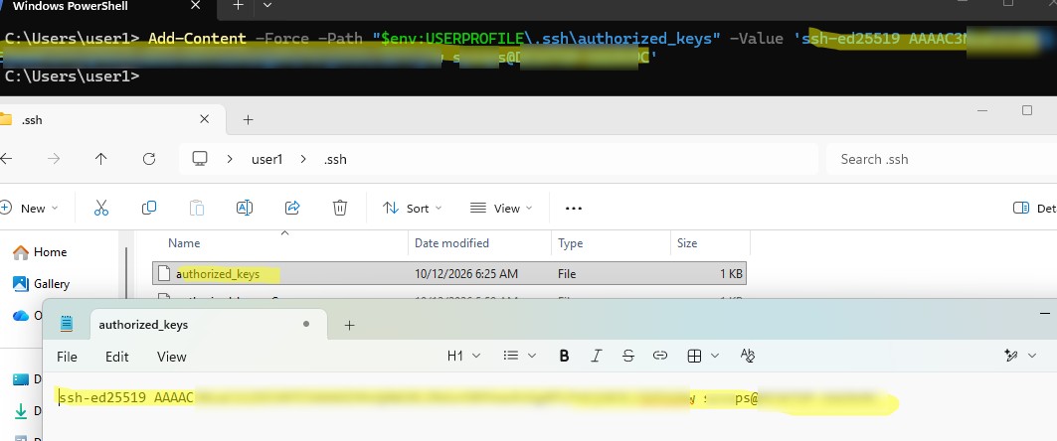Maximize the File Explorer window
Image resolution: width=1057 pixels, height=441 pixels.
click(x=1026, y=109)
